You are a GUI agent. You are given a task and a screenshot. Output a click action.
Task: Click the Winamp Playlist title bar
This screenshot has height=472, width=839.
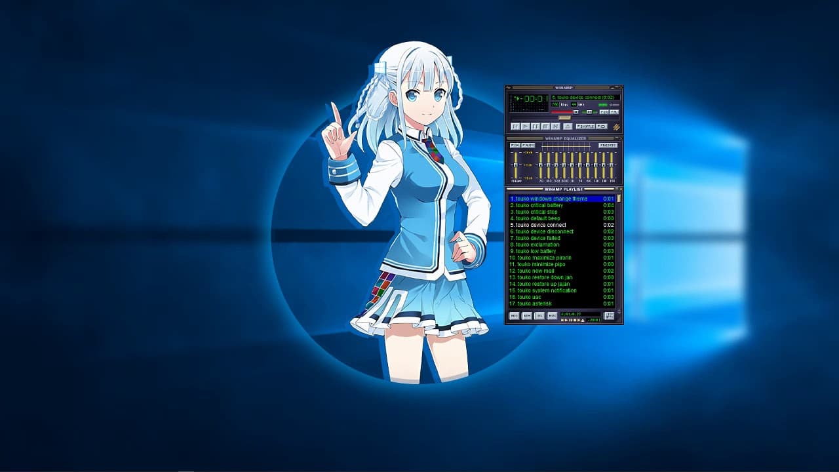564,189
